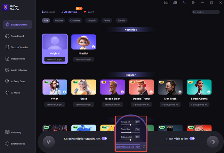Click Voreinstellung speichern button

click(x=128, y=147)
